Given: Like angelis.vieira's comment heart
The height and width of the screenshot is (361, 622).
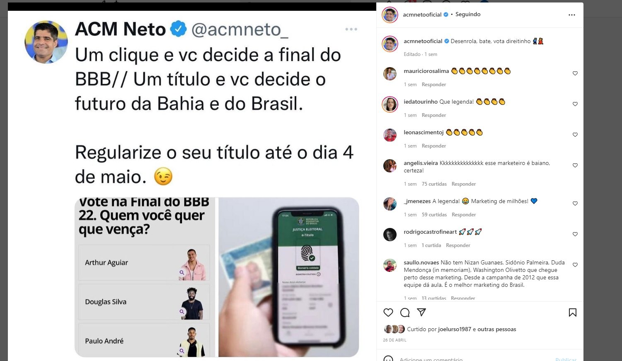Looking at the screenshot, I should [x=575, y=165].
